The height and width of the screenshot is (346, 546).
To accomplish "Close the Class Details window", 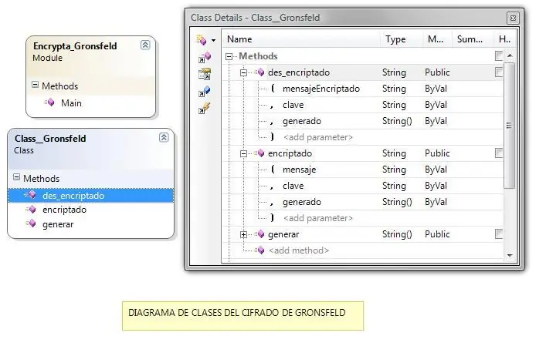I will (513, 18).
